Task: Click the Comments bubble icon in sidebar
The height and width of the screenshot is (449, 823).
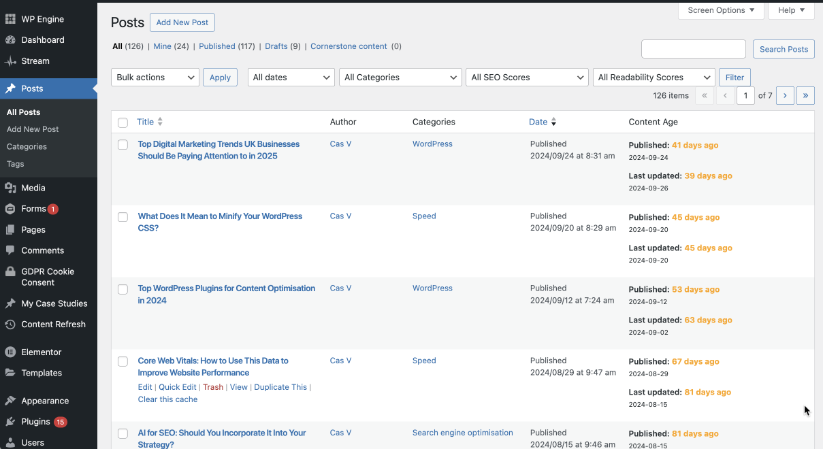Action: coord(10,250)
